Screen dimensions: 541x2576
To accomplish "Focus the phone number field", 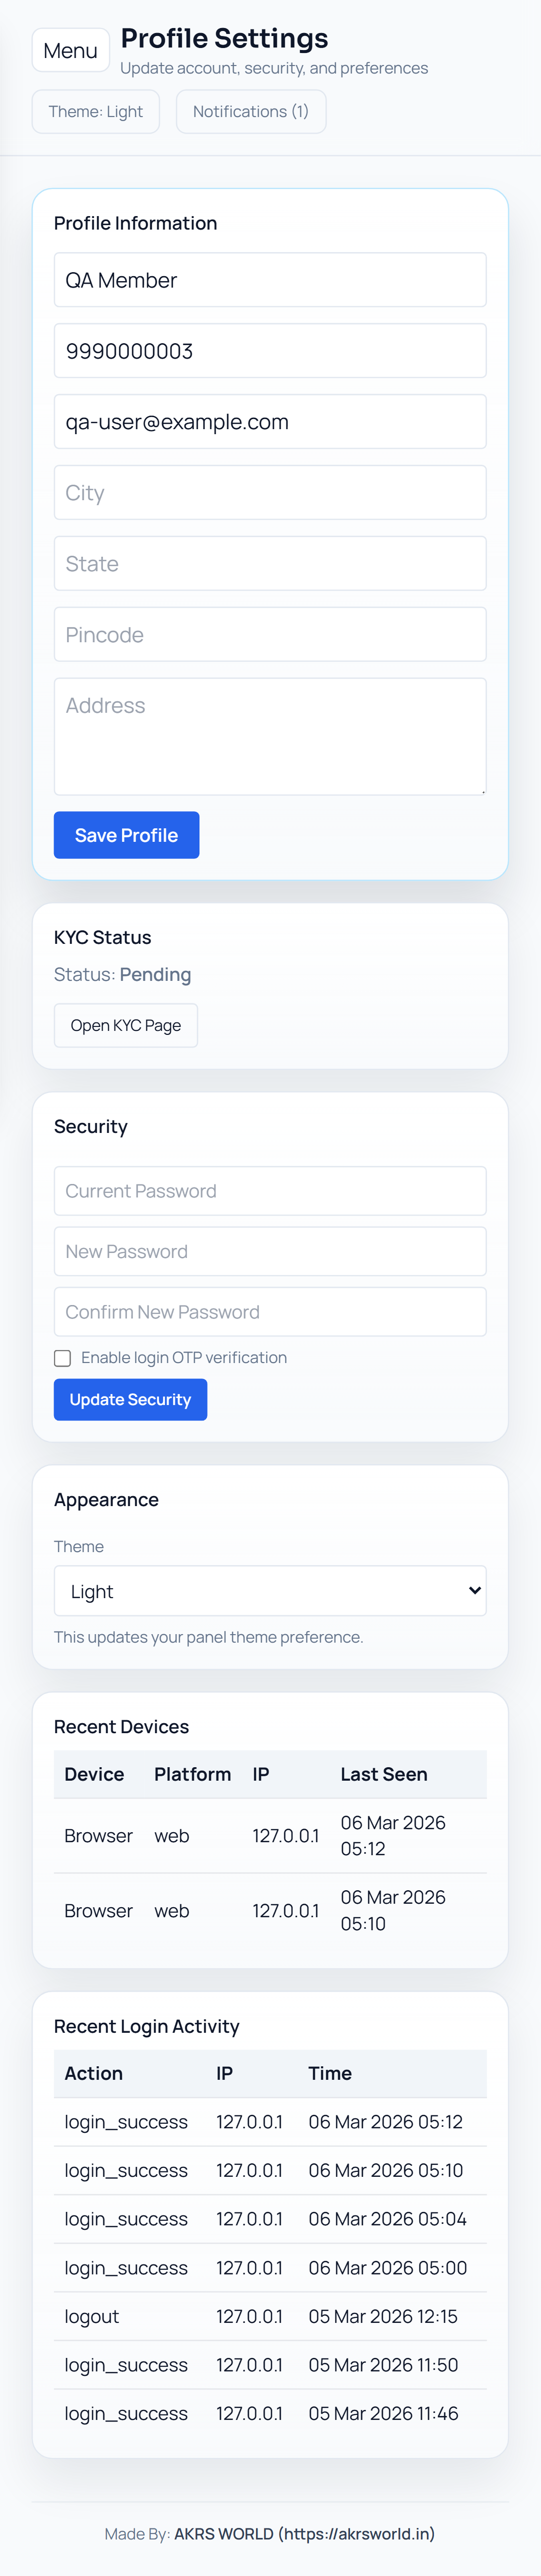I will coord(270,352).
